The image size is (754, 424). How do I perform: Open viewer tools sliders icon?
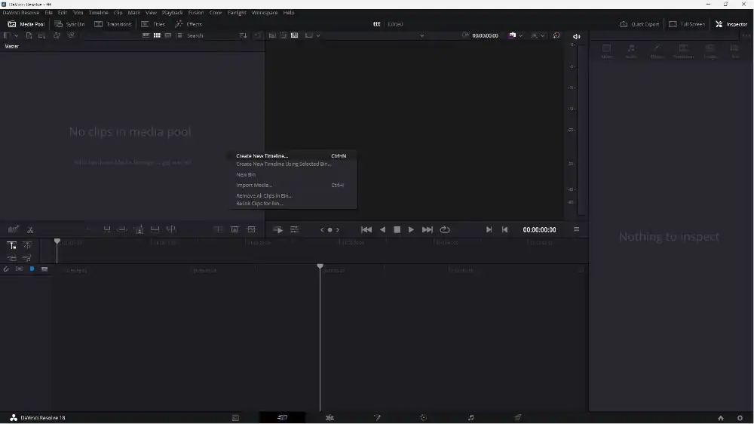[x=294, y=230]
